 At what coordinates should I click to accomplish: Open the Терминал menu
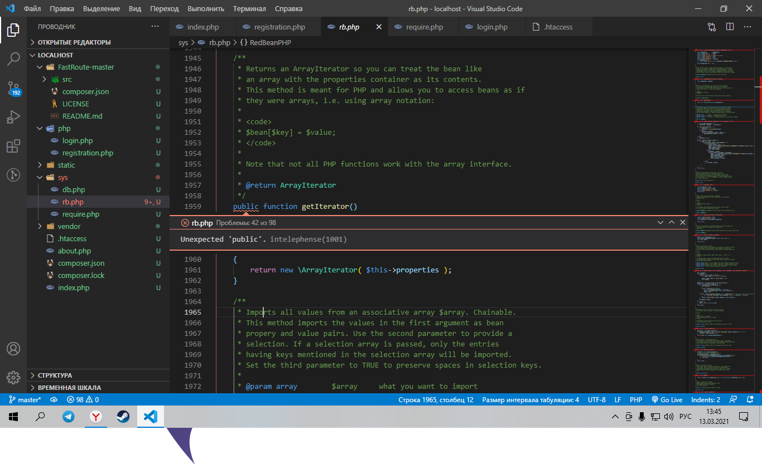point(249,8)
